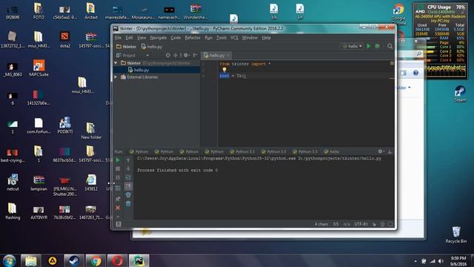This screenshot has width=474, height=267.
Task: Open Search Everywhere magnifier in PyCharm toolbar
Action: [x=390, y=46]
